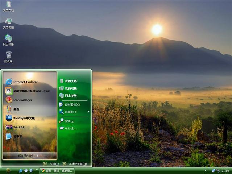The width and height of the screenshot is (232, 174).
Task: Expand hidden Quick Launch items chevron
Action: (x=37, y=170)
